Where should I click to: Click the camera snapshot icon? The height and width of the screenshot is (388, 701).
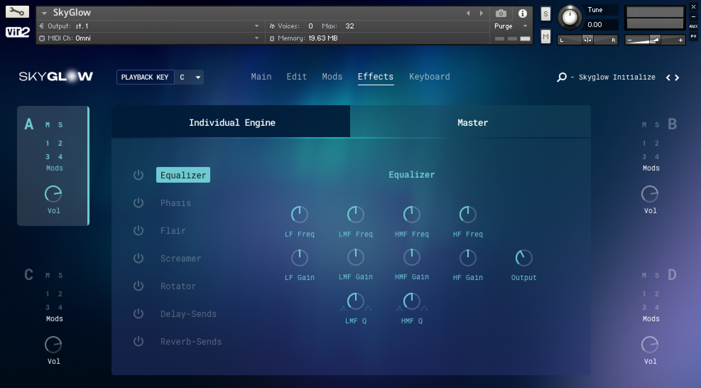click(501, 14)
